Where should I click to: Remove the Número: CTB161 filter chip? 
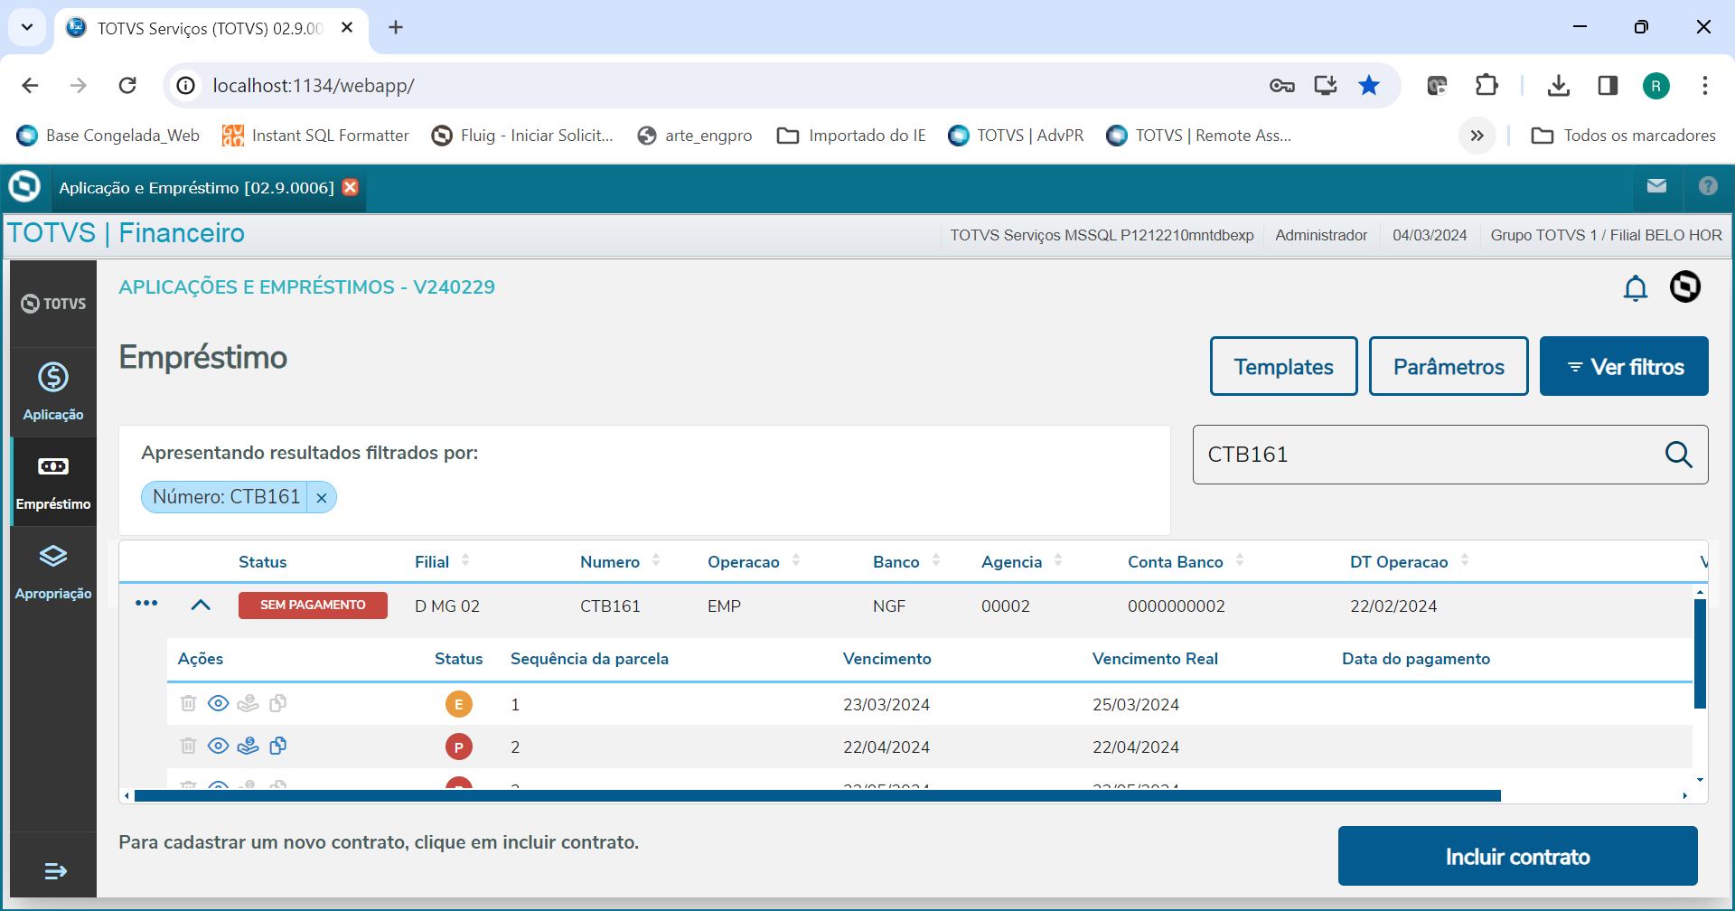pyautogui.click(x=322, y=497)
